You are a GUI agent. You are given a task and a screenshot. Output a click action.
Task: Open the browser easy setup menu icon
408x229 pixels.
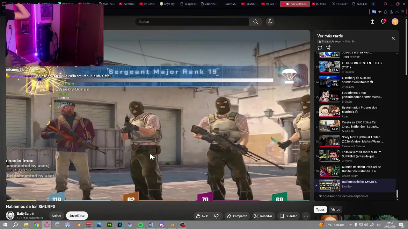403,12
